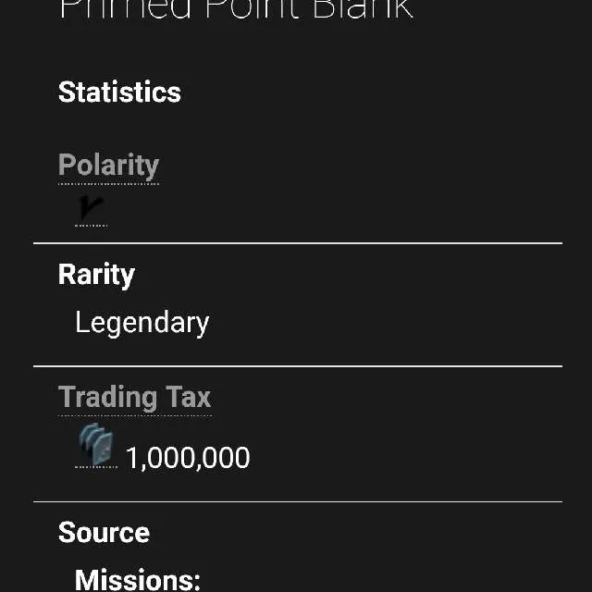Click the credits icon beside 1,000,000
This screenshot has height=592, width=592.
pyautogui.click(x=95, y=445)
